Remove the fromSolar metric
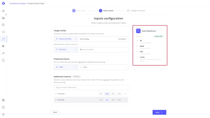This screenshot has height=118, width=210. [125, 94]
